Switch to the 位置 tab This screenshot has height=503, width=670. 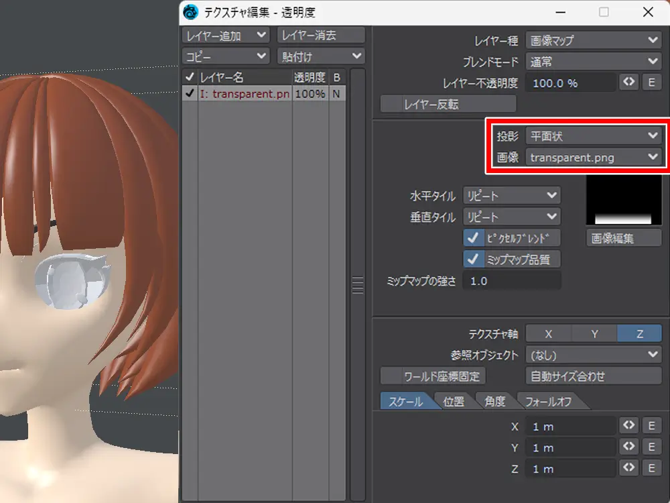click(454, 402)
